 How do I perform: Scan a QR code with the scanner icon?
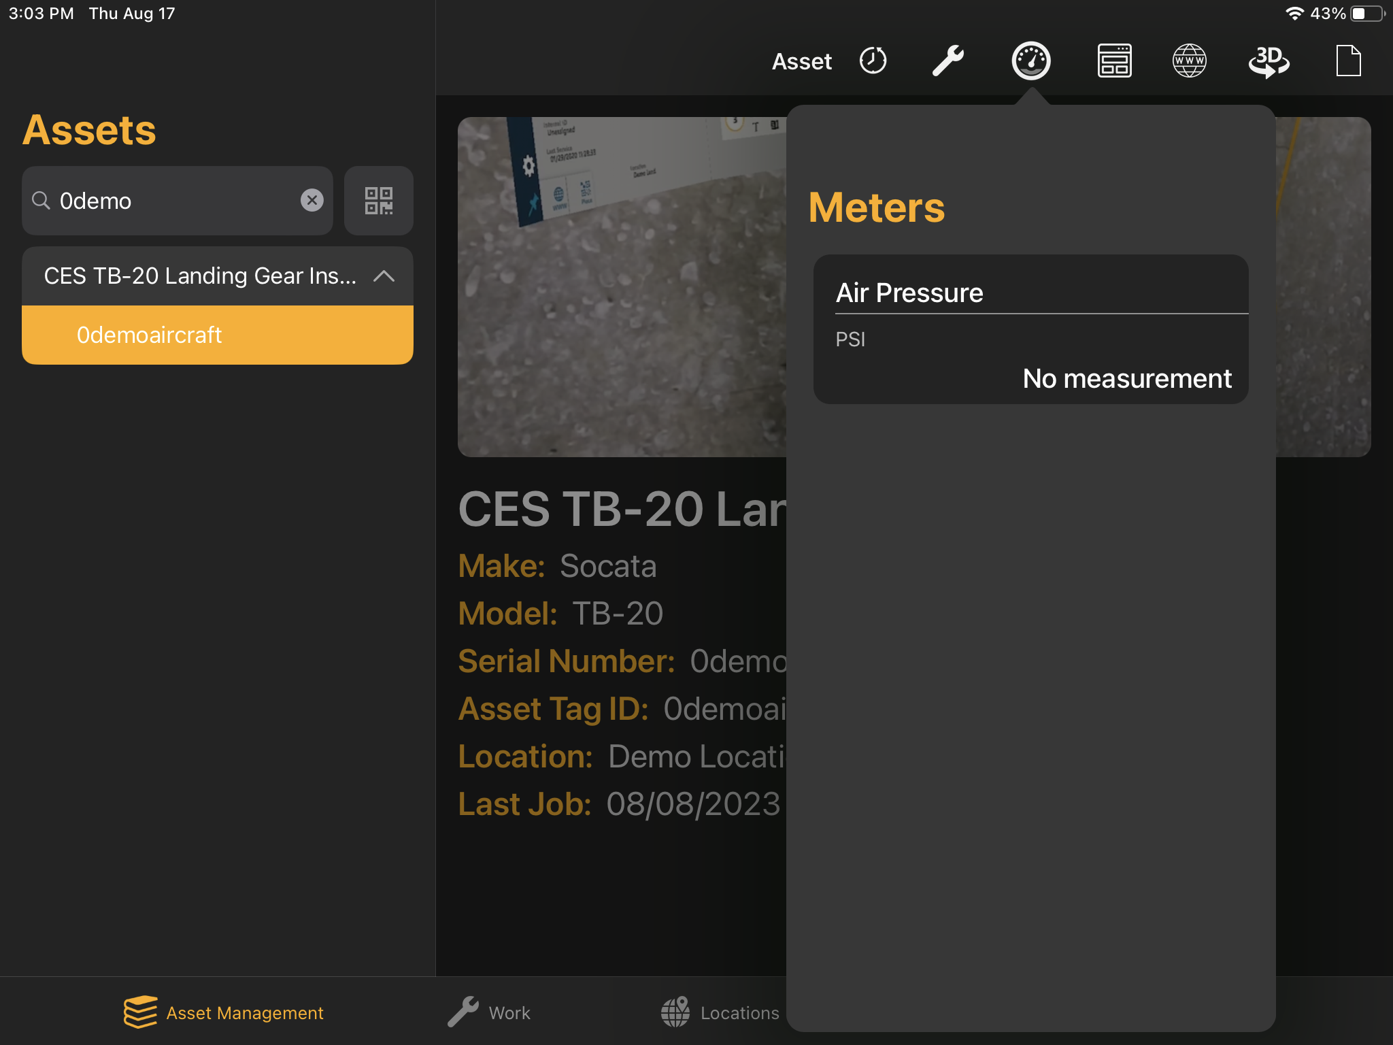click(379, 201)
